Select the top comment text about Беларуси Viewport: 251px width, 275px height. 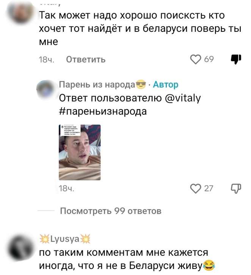point(140,28)
